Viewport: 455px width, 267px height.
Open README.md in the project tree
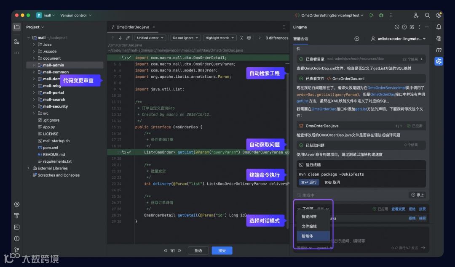click(54, 155)
